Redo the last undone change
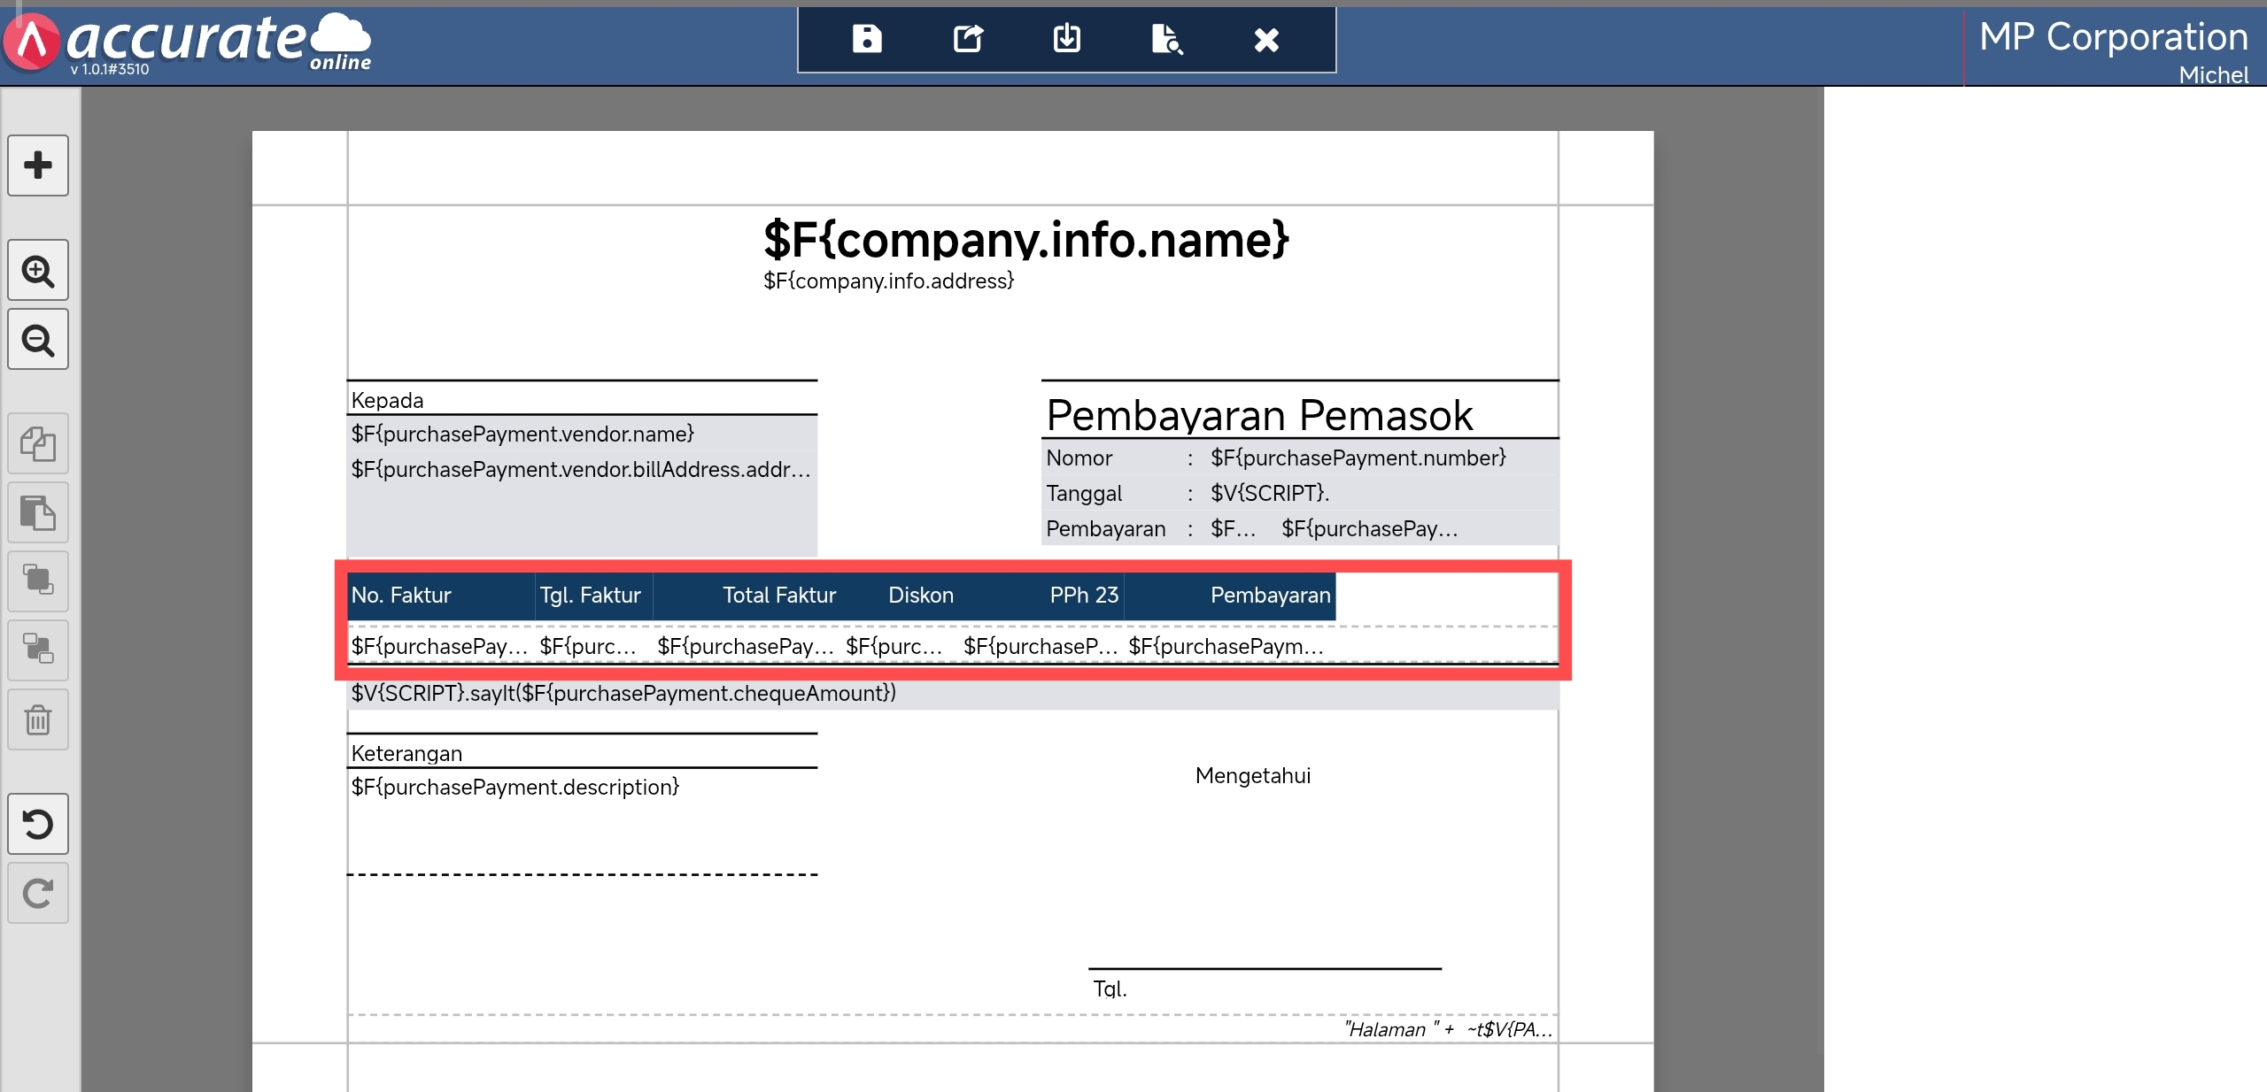Viewport: 2267px width, 1092px height. pyautogui.click(x=38, y=893)
